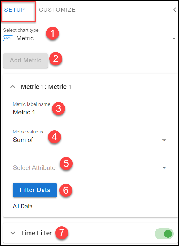
Task: Click the red number 7 callout badge
Action: pyautogui.click(x=62, y=233)
